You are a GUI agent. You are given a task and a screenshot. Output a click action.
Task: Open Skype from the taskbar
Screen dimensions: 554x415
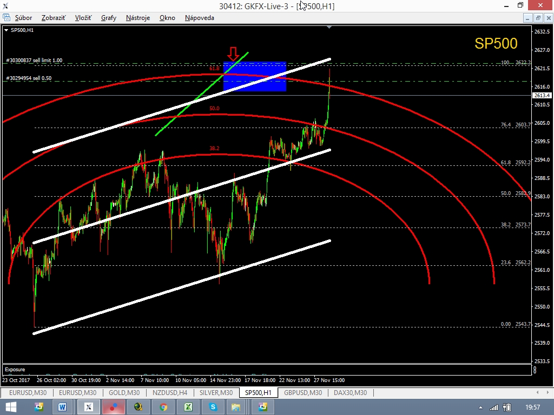(x=213, y=407)
